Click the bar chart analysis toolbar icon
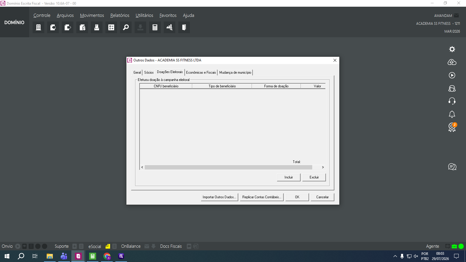 [170, 27]
